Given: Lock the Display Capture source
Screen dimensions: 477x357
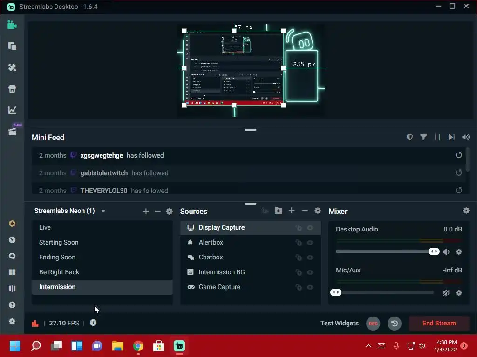Looking at the screenshot, I should pos(299,228).
